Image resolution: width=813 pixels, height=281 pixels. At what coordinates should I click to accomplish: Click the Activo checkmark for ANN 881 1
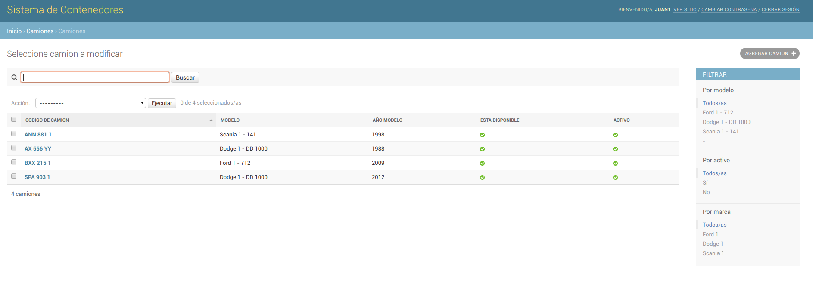615,135
